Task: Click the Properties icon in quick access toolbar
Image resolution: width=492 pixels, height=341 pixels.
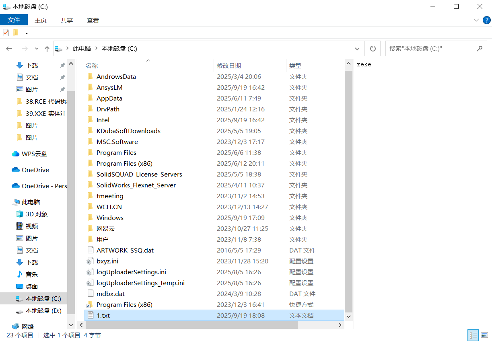Action: point(6,33)
